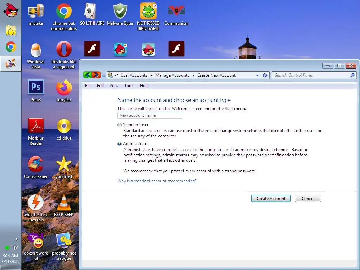Image resolution: width=360 pixels, height=270 pixels.
Task: Click the search magnifier icon
Action: [x=352, y=75]
